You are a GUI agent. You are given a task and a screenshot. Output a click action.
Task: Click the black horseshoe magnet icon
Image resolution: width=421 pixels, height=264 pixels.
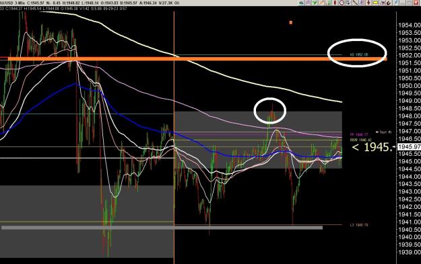tap(389, 3)
